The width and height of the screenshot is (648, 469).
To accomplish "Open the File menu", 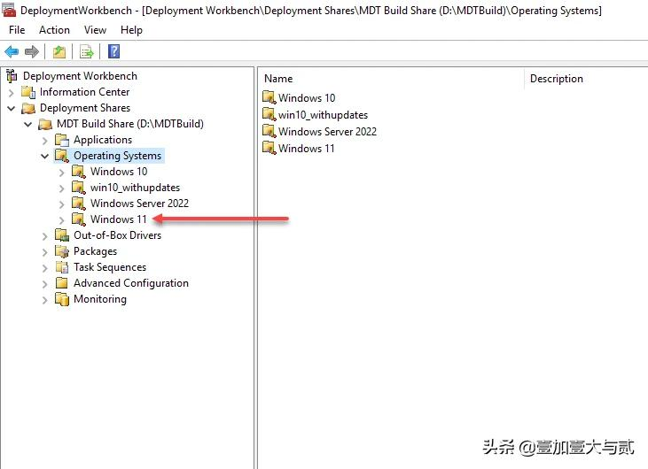I will click(x=17, y=30).
